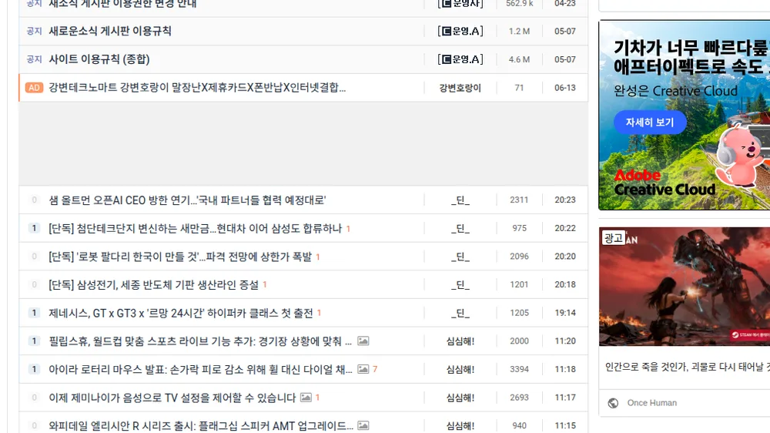
Task: Click image icon on 아이라 로터리 마우스 row
Action: (363, 369)
